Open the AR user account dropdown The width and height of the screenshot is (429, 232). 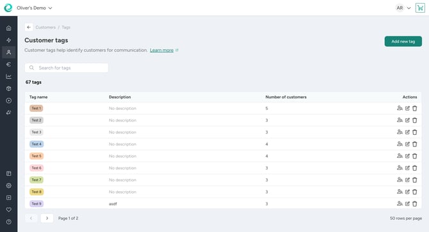(x=403, y=8)
